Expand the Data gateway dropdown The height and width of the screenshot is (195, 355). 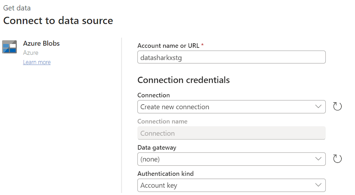tap(231, 159)
